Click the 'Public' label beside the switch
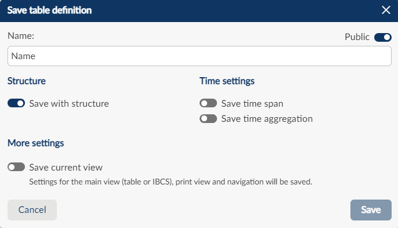Image resolution: width=398 pixels, height=228 pixels. [357, 37]
